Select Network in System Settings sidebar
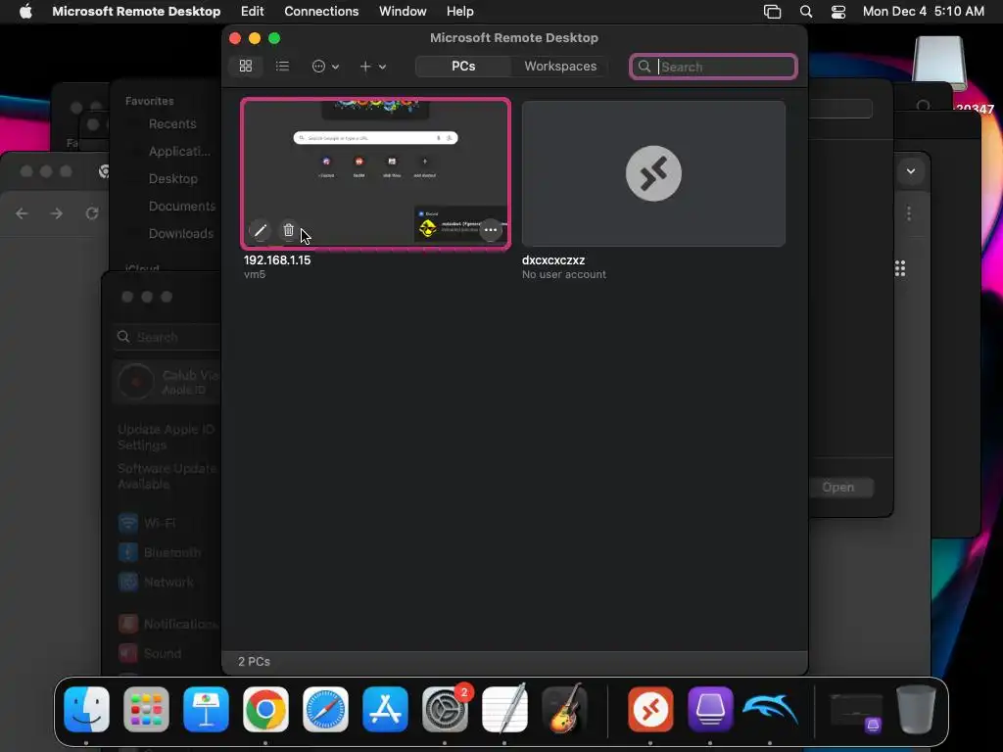The image size is (1003, 752). coord(158,582)
